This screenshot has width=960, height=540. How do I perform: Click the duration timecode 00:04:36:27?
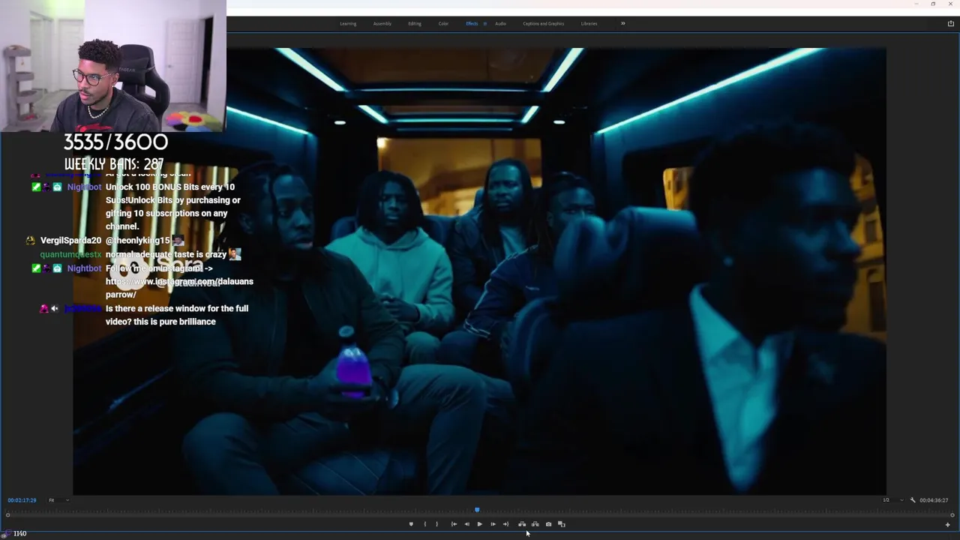tap(934, 500)
